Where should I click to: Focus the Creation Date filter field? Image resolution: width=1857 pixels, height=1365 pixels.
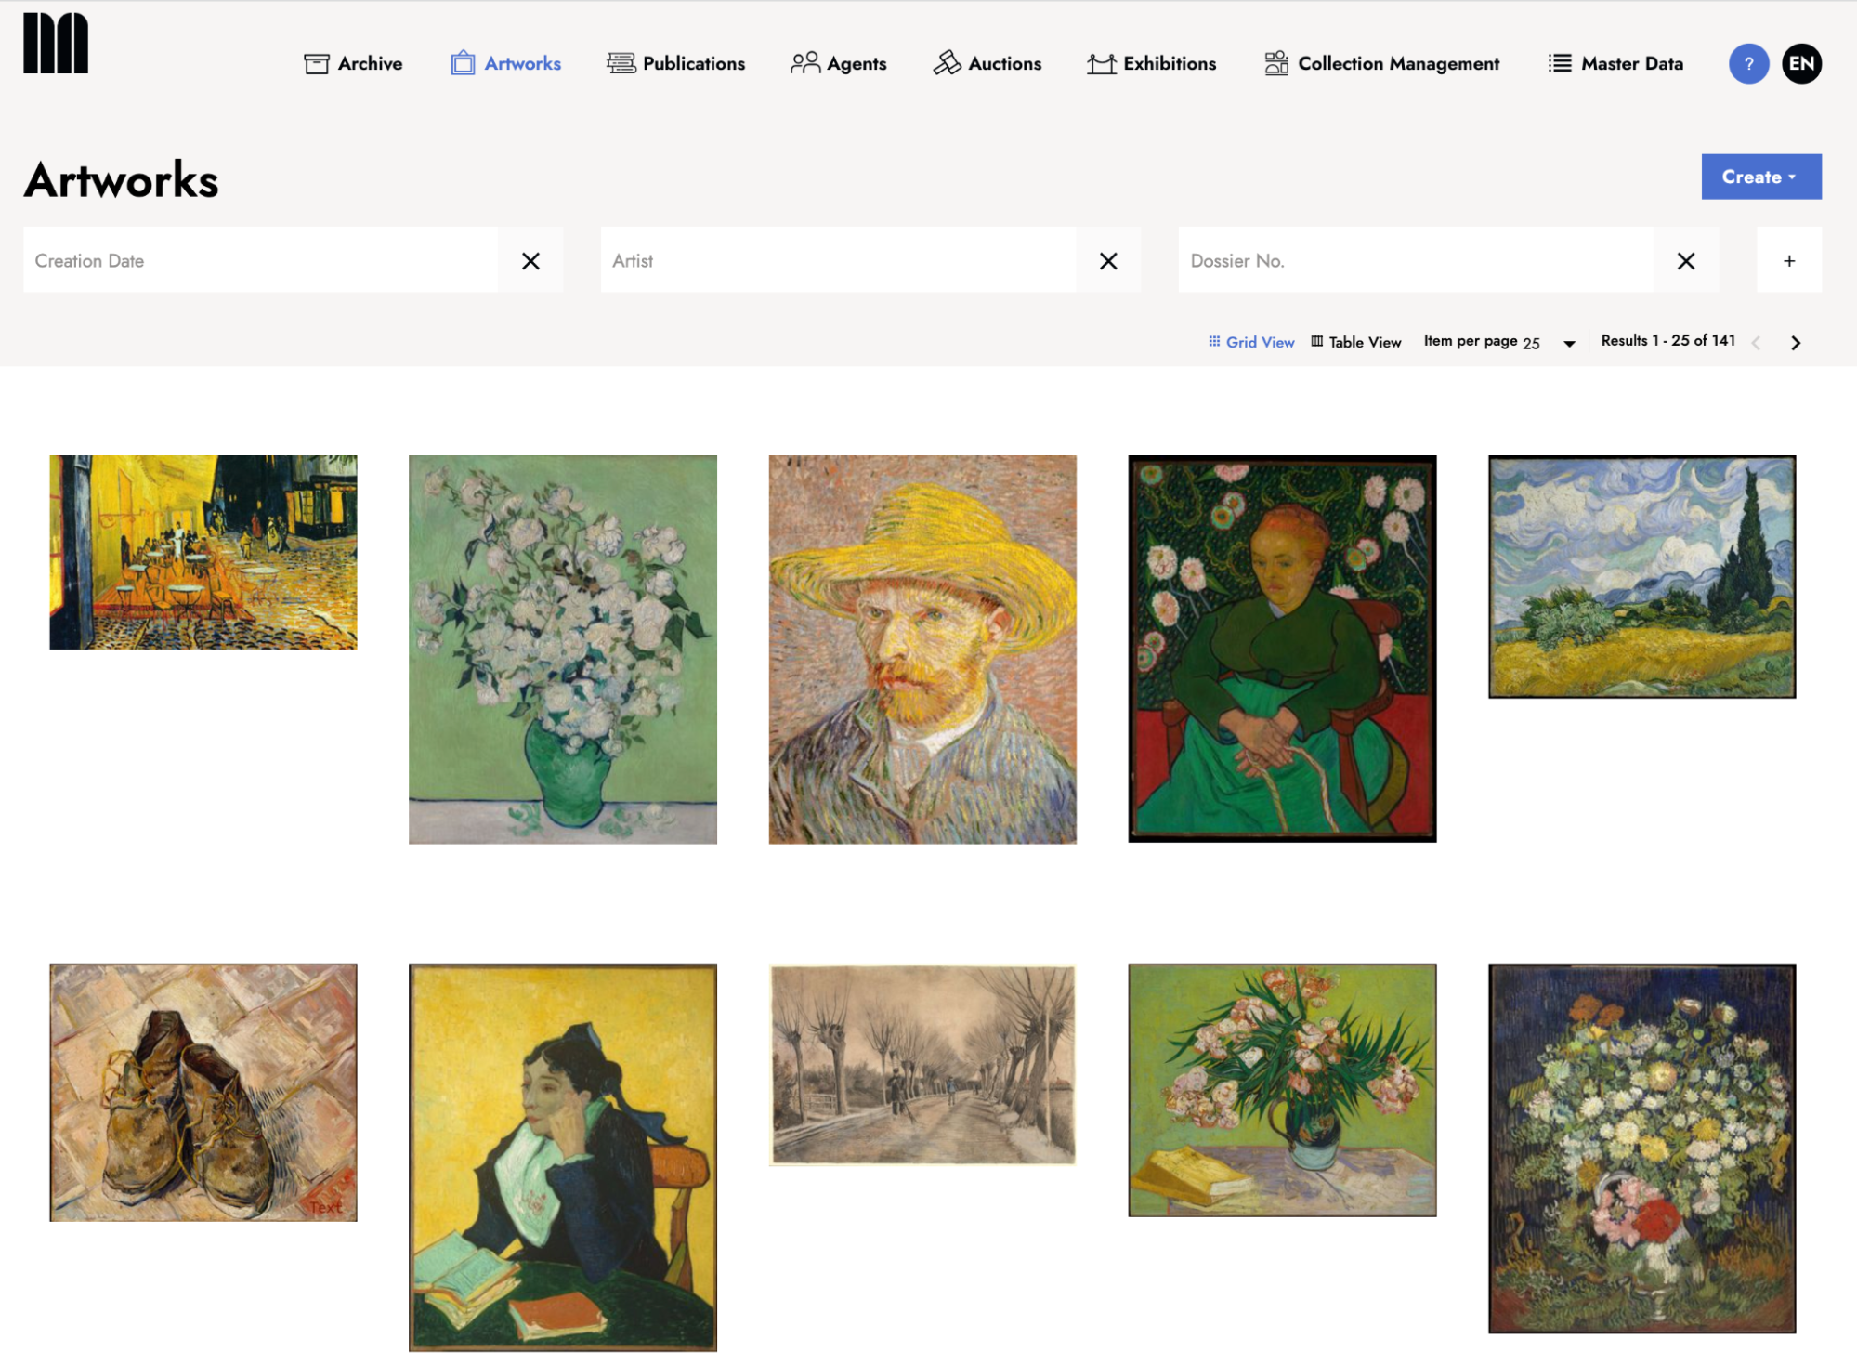click(260, 261)
